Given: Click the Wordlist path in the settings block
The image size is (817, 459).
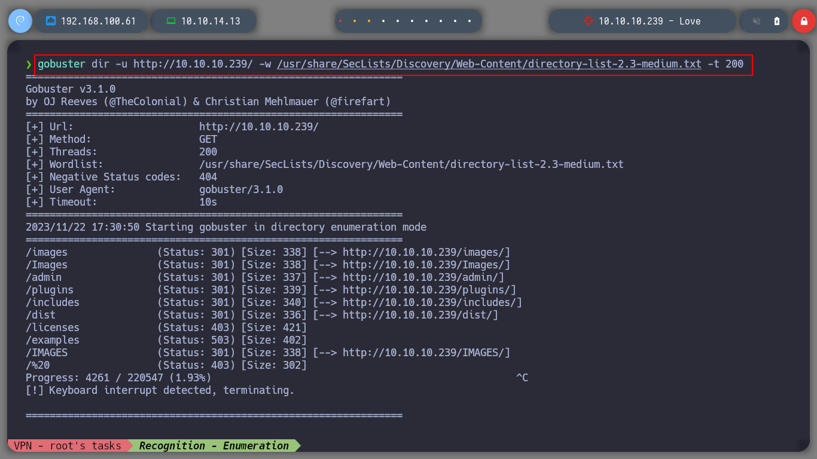Looking at the screenshot, I should coord(411,164).
